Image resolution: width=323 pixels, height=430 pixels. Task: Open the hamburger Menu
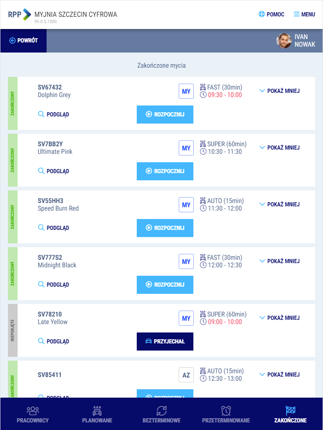[297, 14]
